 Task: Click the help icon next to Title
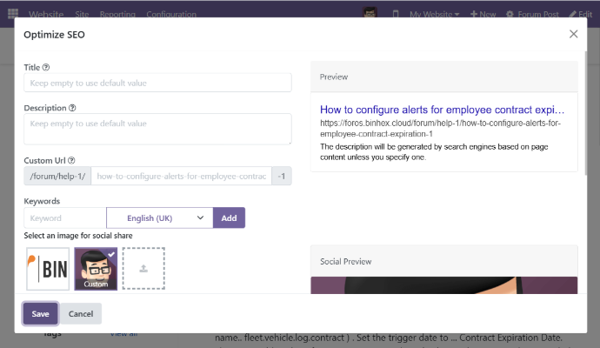point(46,67)
